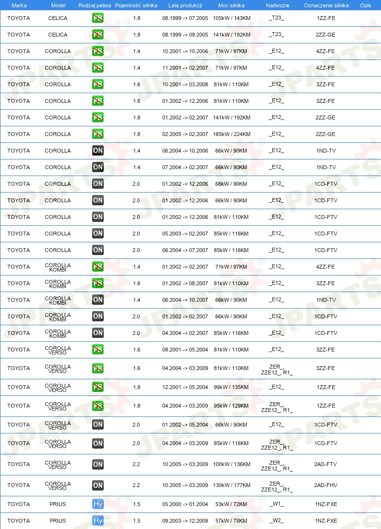Click diesel ON icon for Corolla 05.2003 -> 02.2007
Viewport: 381px width, 529px height.
tap(98, 234)
